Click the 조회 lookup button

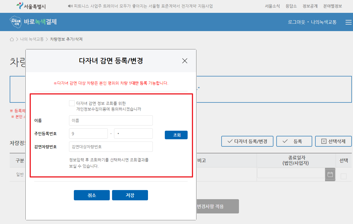176,135
